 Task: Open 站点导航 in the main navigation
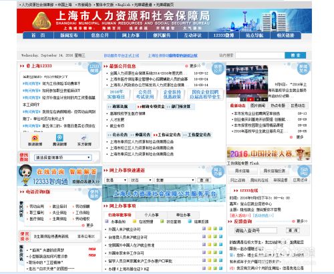point(255,35)
